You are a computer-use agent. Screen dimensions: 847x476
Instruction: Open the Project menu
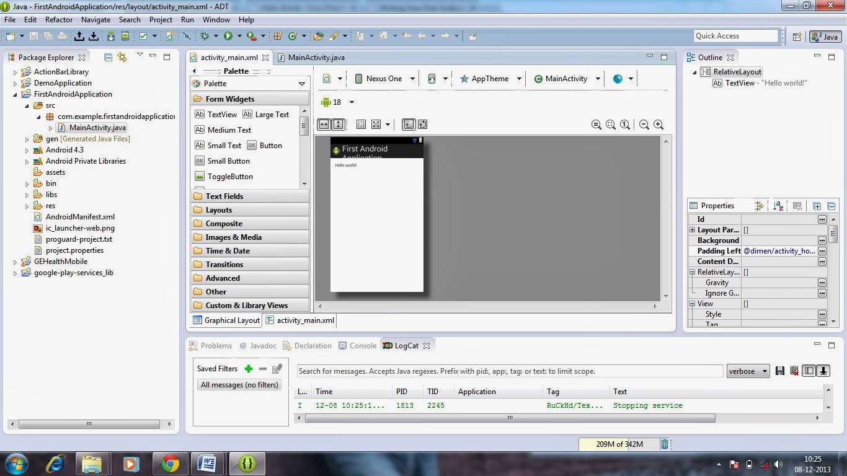coord(161,20)
